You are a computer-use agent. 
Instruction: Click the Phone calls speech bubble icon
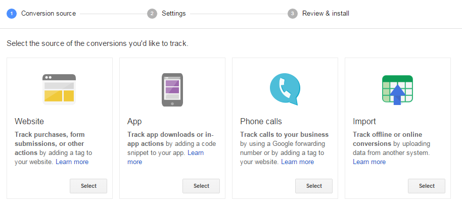(x=285, y=89)
